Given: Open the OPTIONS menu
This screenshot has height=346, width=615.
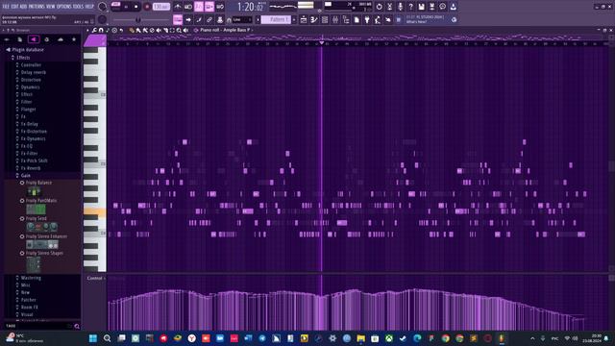Looking at the screenshot, I should (64, 7).
